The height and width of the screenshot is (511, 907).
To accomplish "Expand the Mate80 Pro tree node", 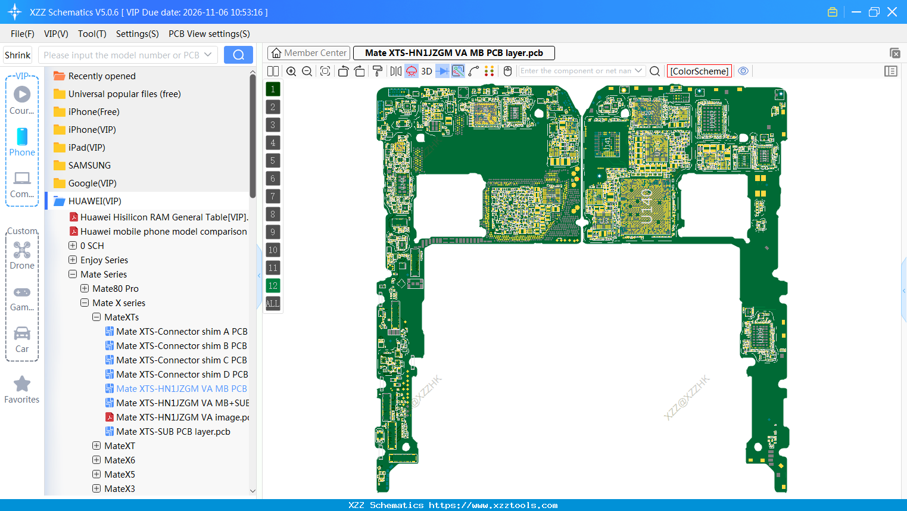I will (x=85, y=288).
